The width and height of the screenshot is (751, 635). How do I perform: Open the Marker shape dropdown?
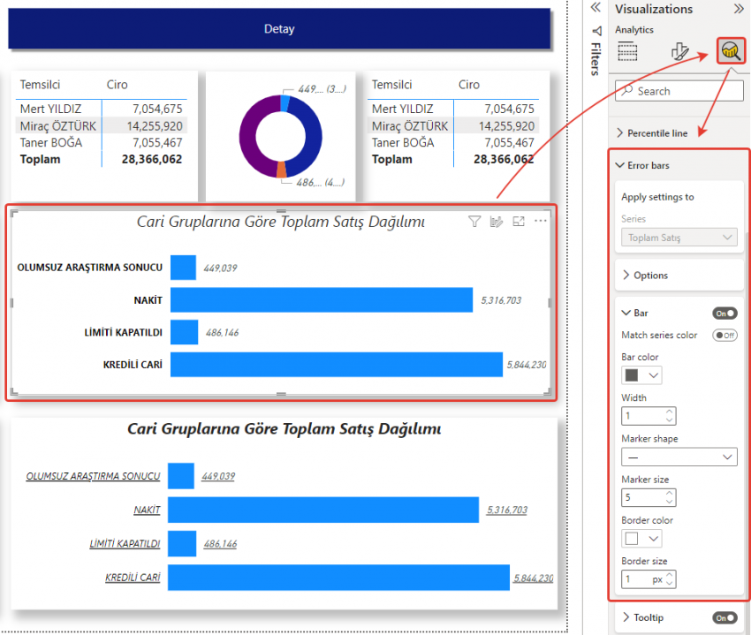pyautogui.click(x=679, y=457)
